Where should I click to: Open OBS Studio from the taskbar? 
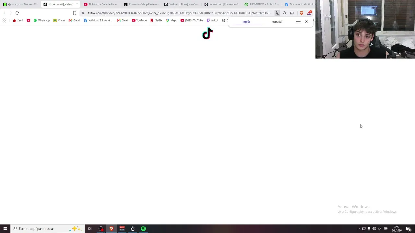coord(101,229)
